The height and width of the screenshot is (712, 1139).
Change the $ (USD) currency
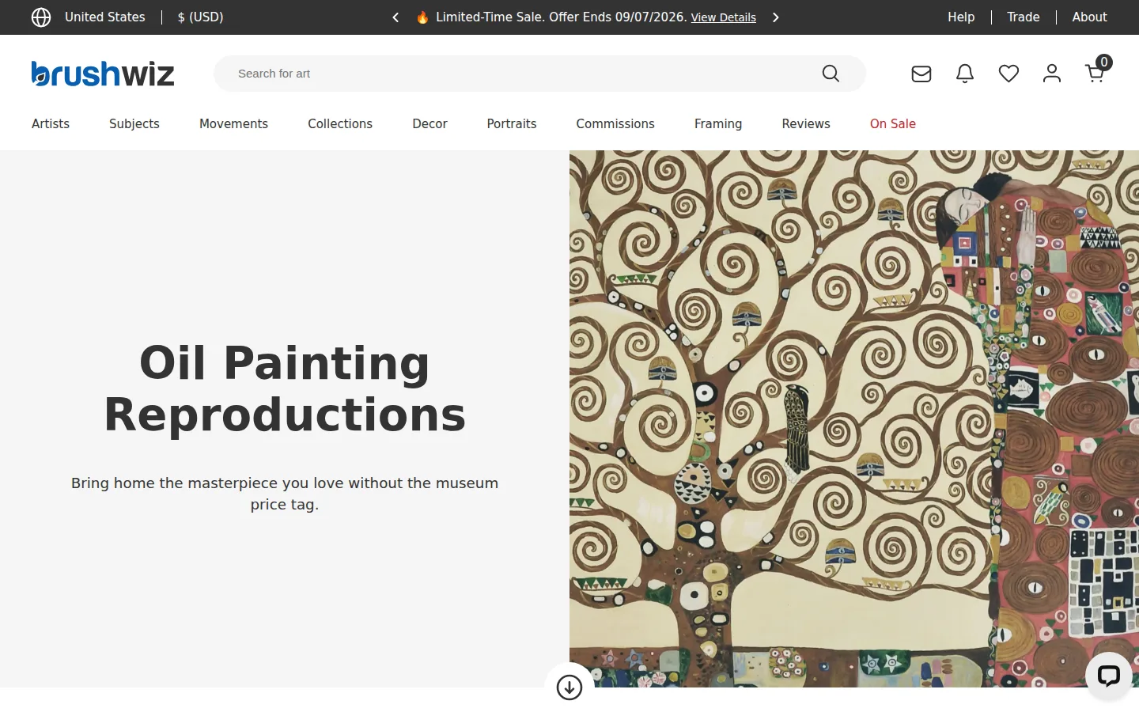tap(201, 17)
